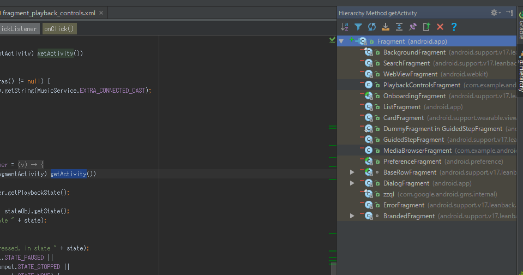Refresh the method hierarchy

click(x=372, y=27)
